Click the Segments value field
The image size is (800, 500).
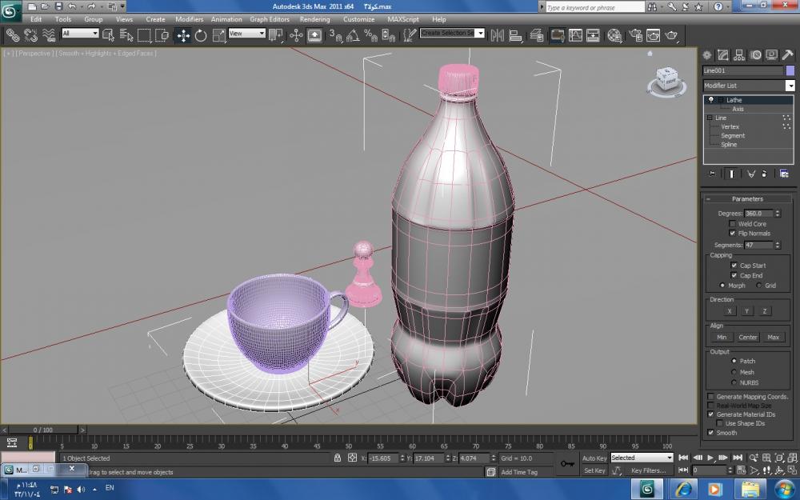point(758,245)
